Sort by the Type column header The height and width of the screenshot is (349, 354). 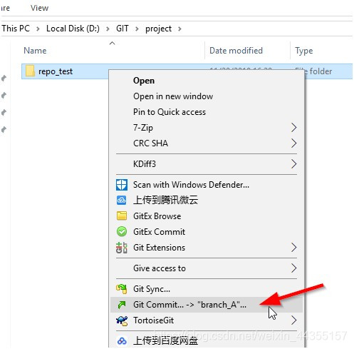304,51
